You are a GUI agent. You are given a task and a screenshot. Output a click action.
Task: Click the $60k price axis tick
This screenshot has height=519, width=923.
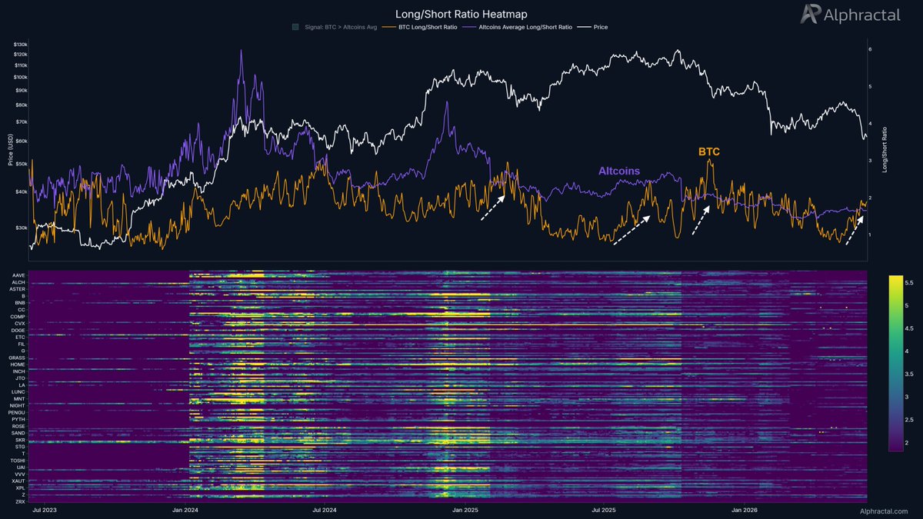coord(22,141)
